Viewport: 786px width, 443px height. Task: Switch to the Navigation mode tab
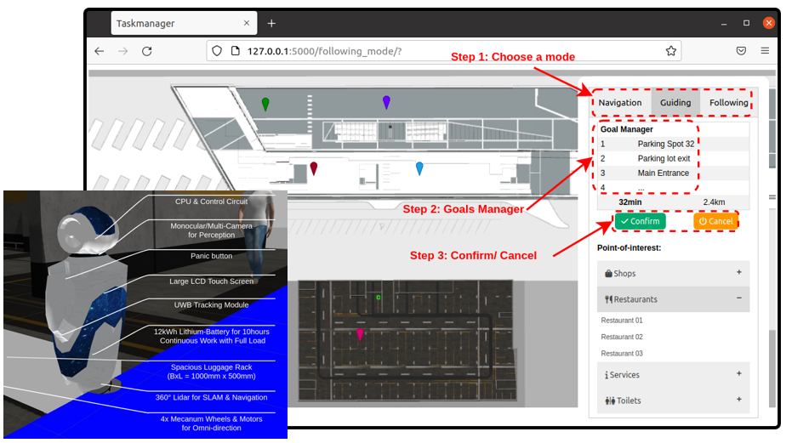pos(620,103)
